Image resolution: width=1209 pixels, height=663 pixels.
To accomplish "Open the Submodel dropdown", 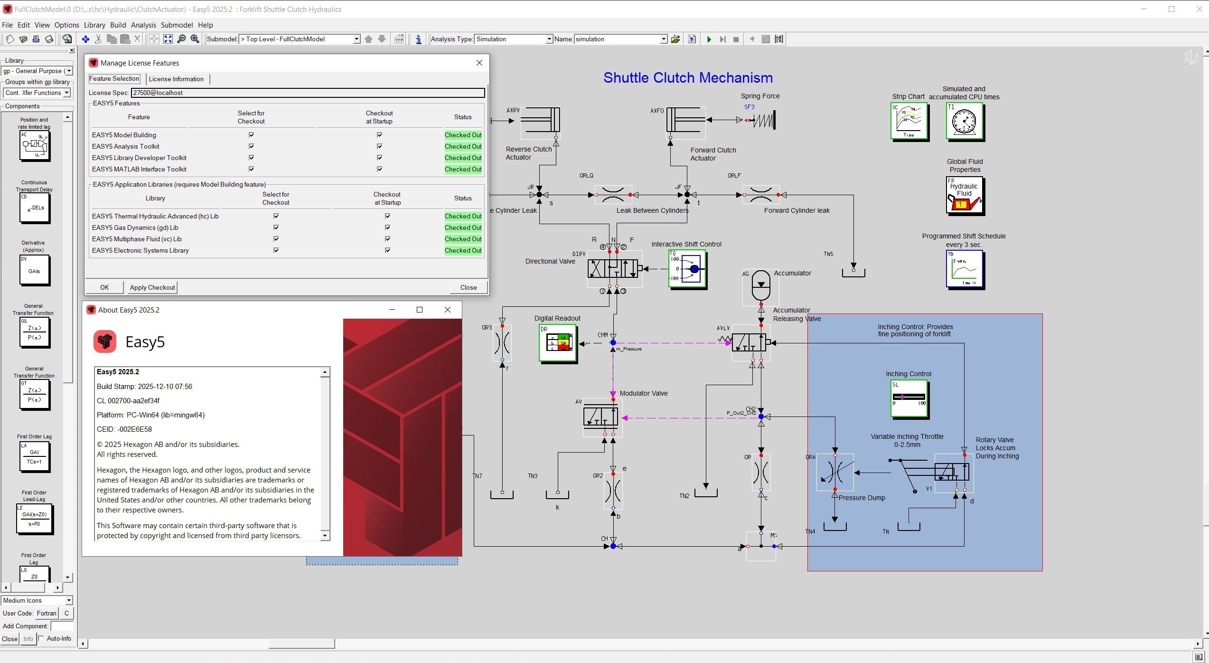I will pos(356,39).
